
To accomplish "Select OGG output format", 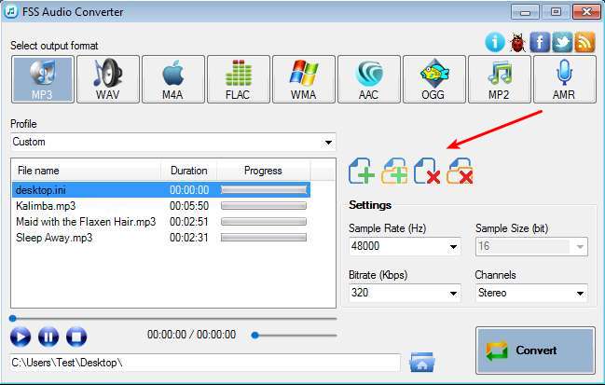I will click(x=434, y=79).
